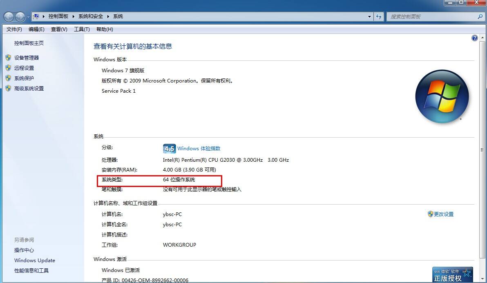Screen dimensions: 487x283
Task: Click the scrollbar up arrow
Action: click(x=482, y=38)
